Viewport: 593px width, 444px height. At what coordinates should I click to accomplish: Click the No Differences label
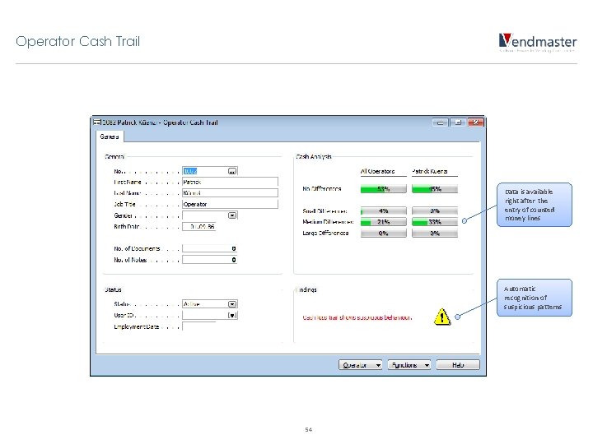(x=322, y=189)
